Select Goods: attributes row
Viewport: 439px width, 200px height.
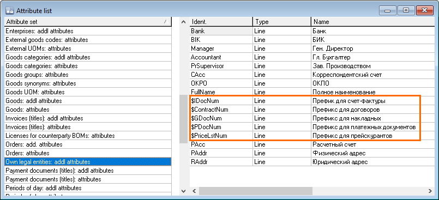[x=88, y=110]
